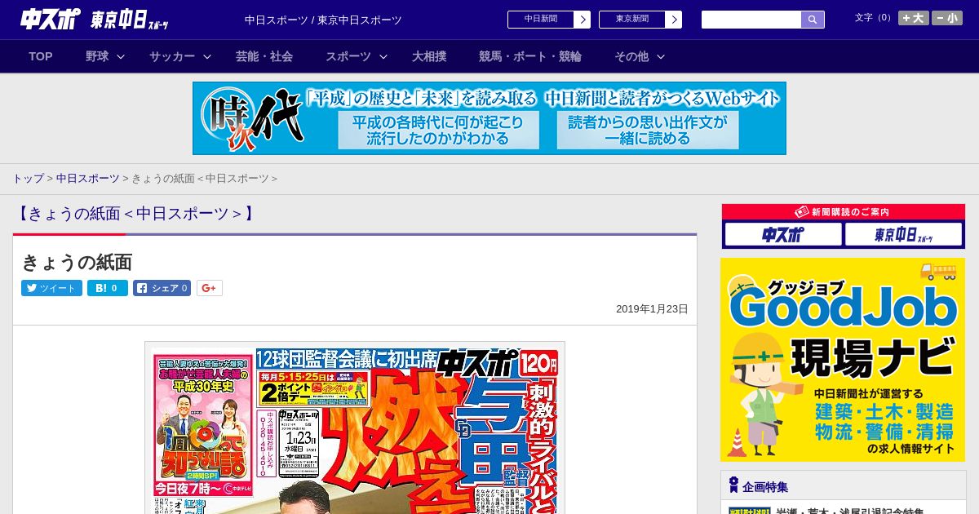Open the 大相撲 menu item

pyautogui.click(x=429, y=56)
